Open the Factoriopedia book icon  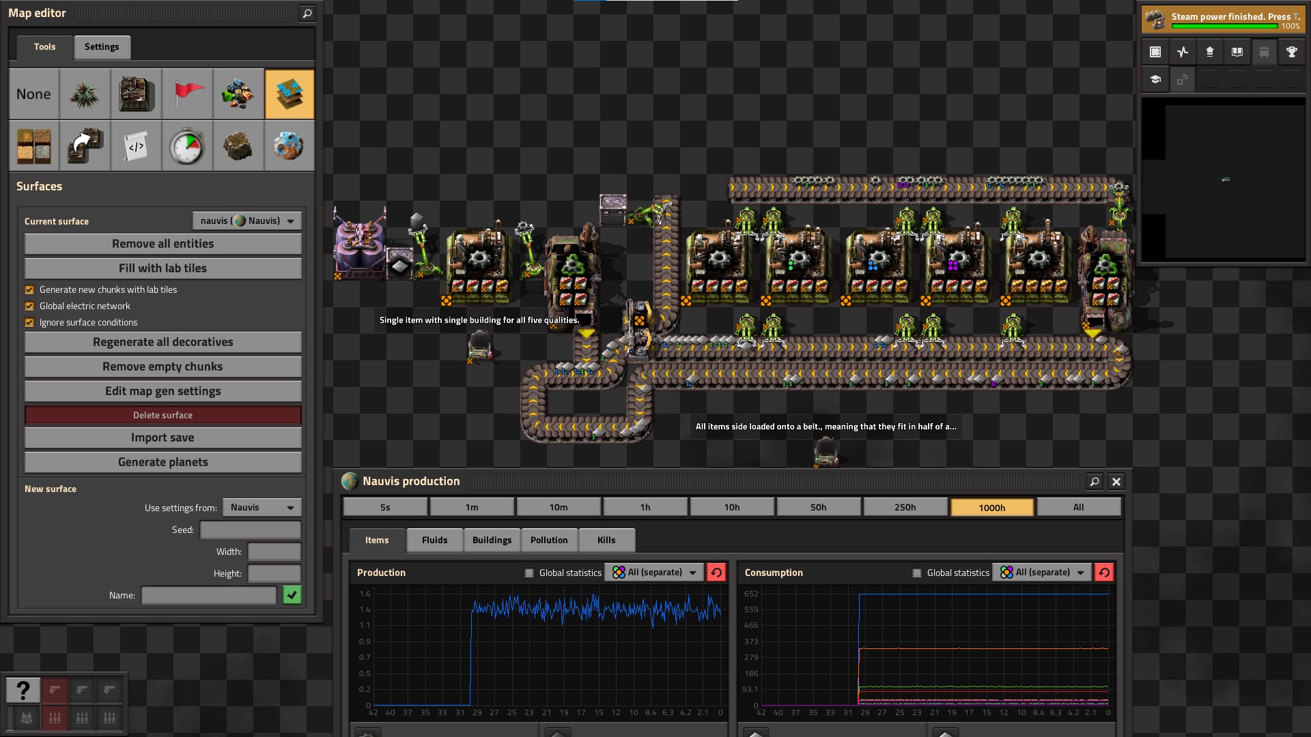(1237, 52)
